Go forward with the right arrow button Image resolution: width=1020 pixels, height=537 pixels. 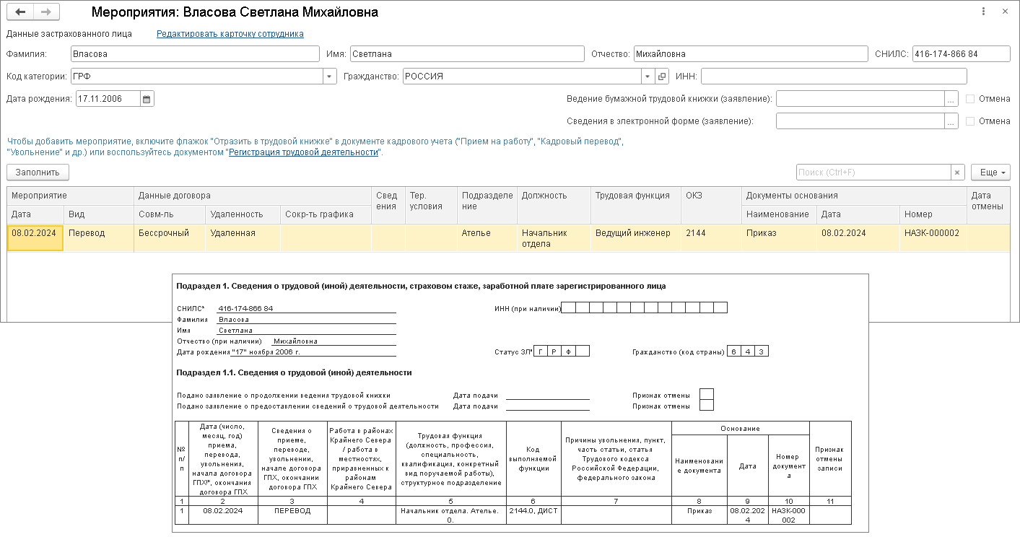[46, 12]
